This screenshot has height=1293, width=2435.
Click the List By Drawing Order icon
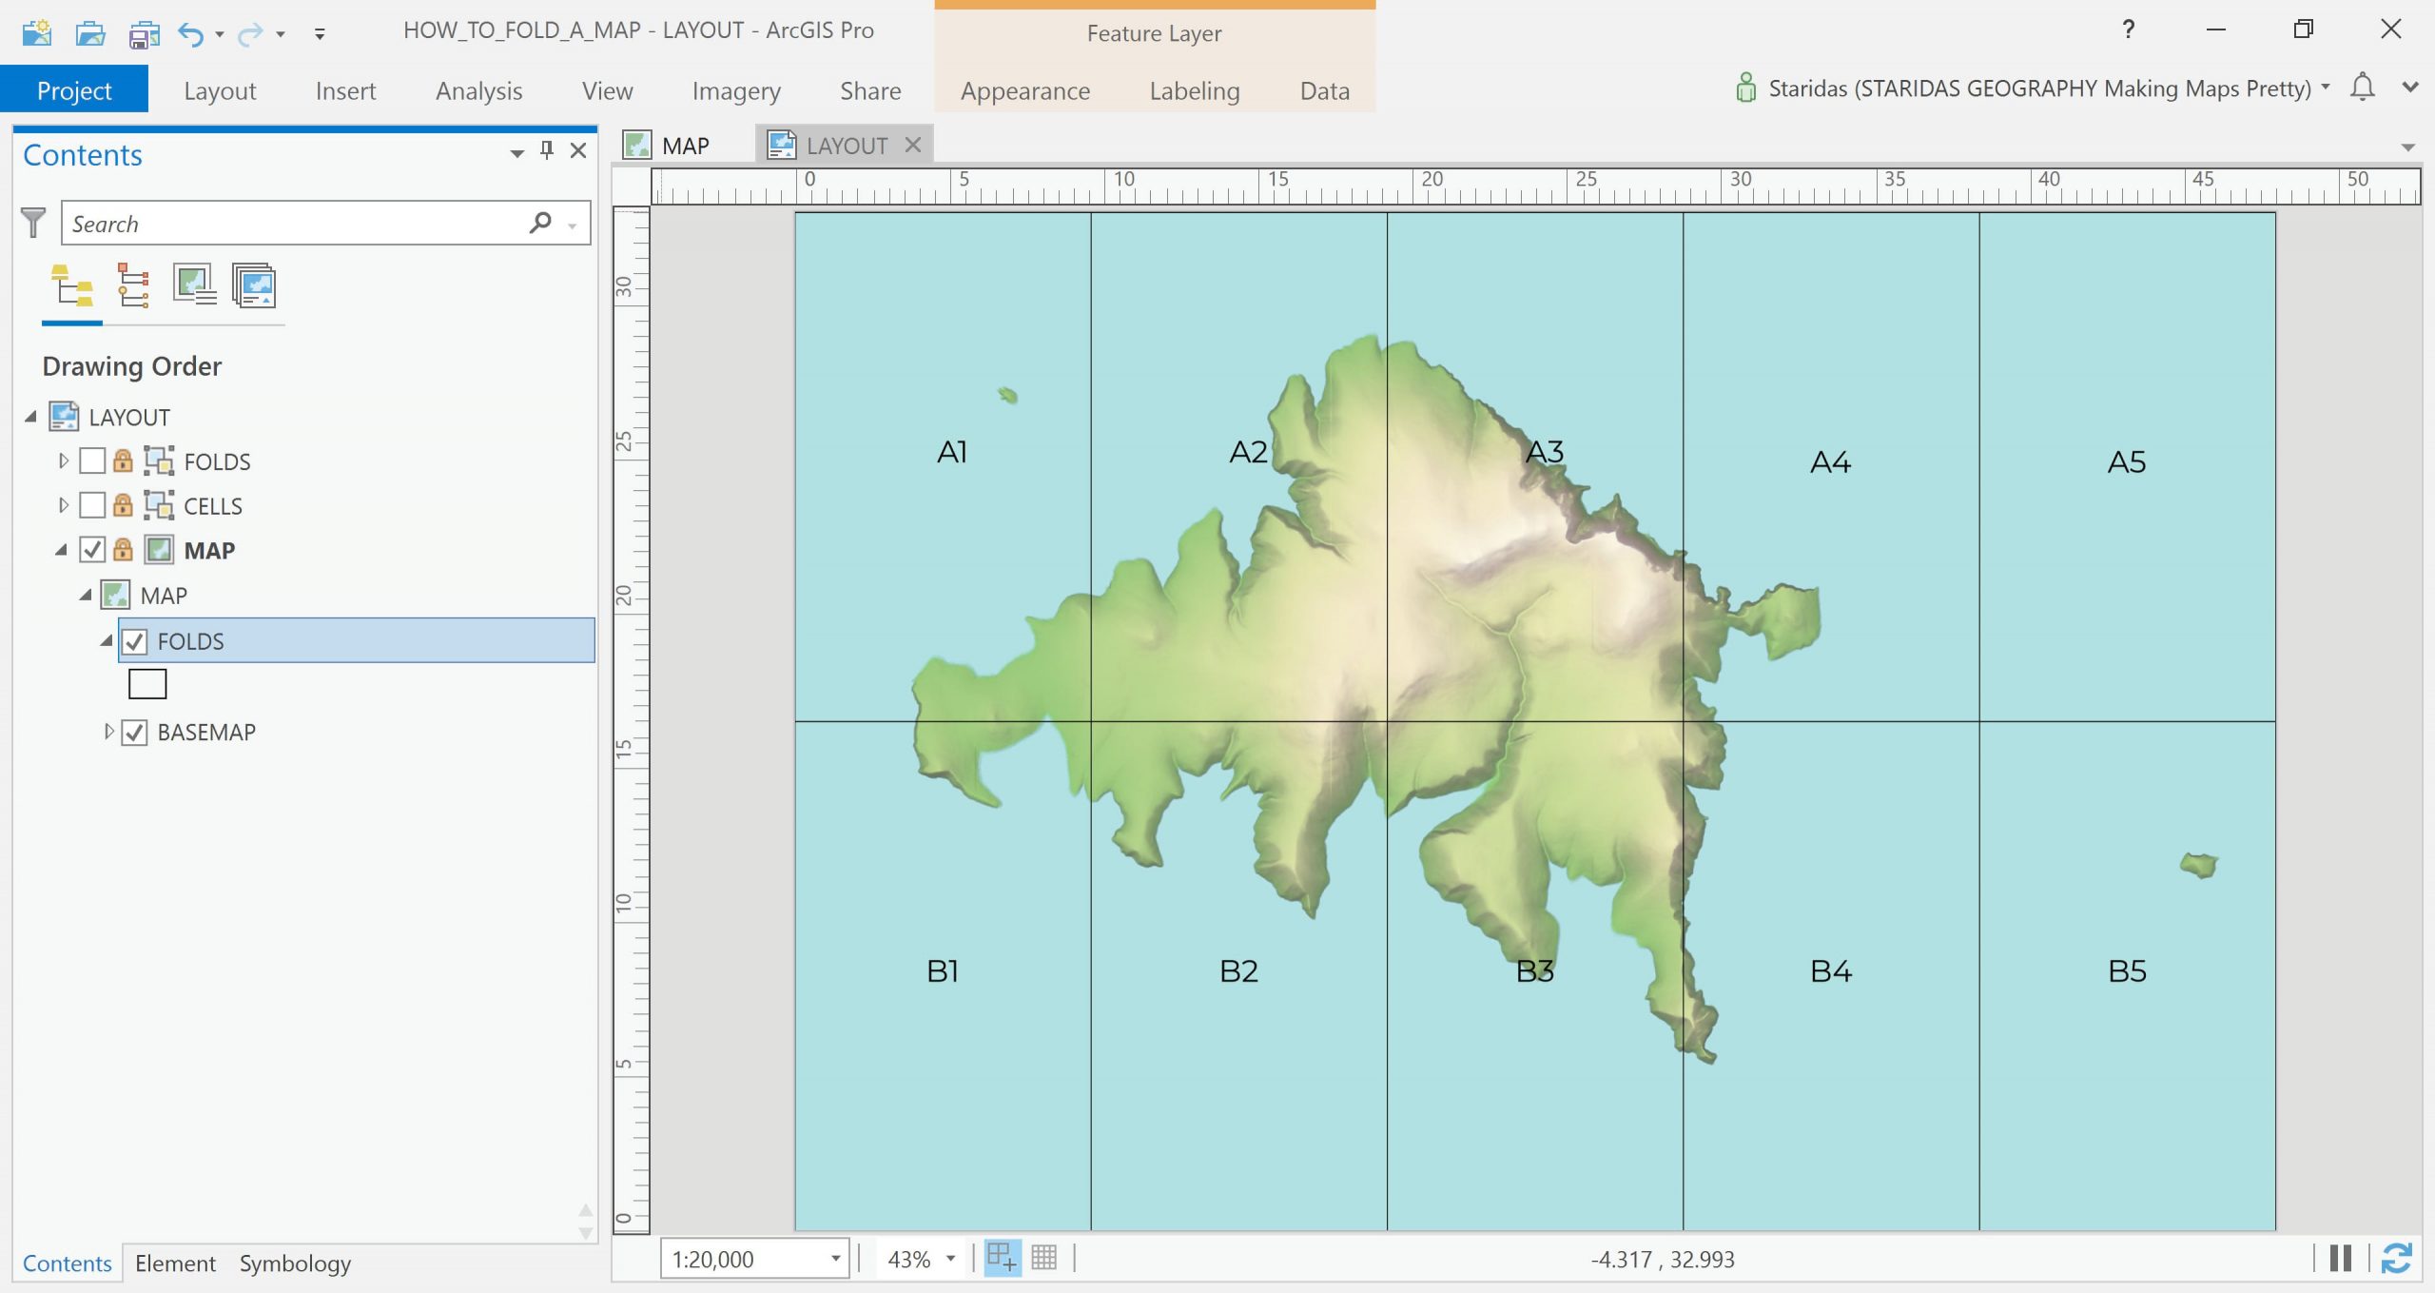[72, 285]
